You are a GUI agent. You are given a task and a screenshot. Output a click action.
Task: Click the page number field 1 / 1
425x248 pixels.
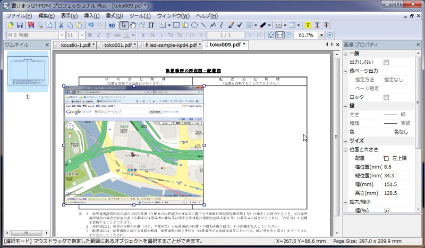point(225,35)
